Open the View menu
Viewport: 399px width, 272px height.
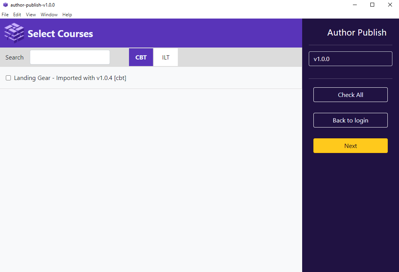click(31, 14)
